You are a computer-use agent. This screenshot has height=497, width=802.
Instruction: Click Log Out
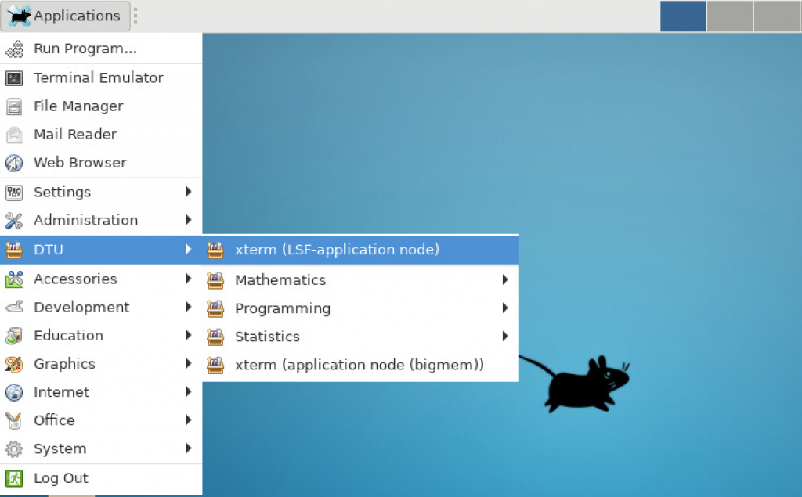click(60, 477)
